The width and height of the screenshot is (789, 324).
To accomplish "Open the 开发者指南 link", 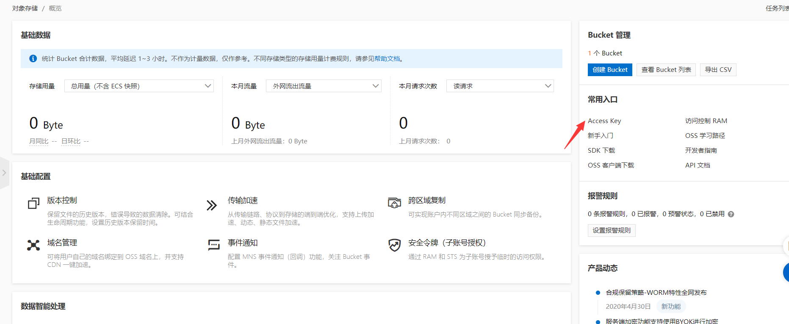I will 701,151.
